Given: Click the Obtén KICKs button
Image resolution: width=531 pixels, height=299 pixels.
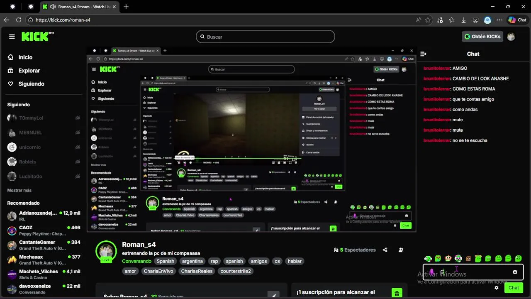Looking at the screenshot, I should [482, 37].
